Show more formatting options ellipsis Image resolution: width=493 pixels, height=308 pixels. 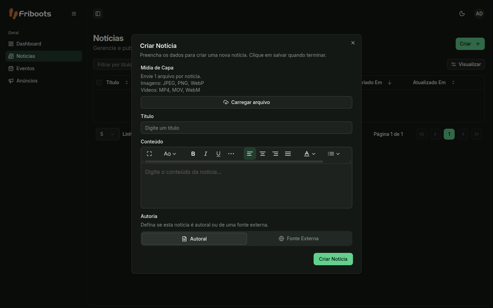coord(231,154)
